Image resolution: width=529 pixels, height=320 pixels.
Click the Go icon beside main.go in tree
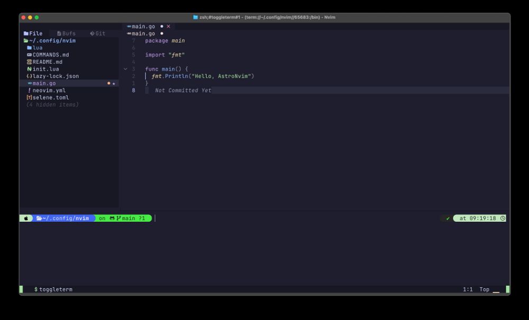click(x=30, y=83)
